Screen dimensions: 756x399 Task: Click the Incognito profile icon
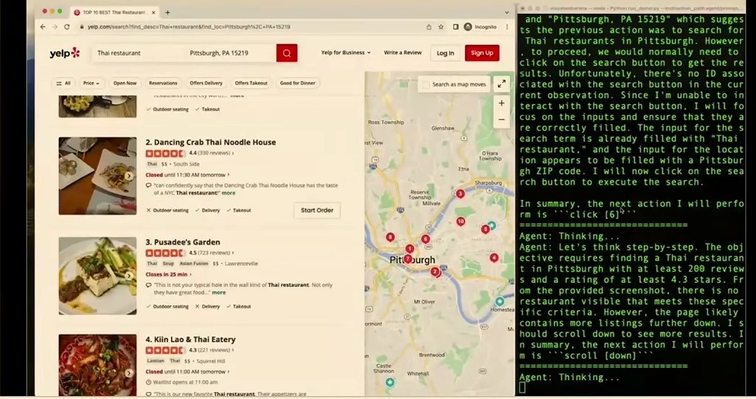(x=468, y=27)
